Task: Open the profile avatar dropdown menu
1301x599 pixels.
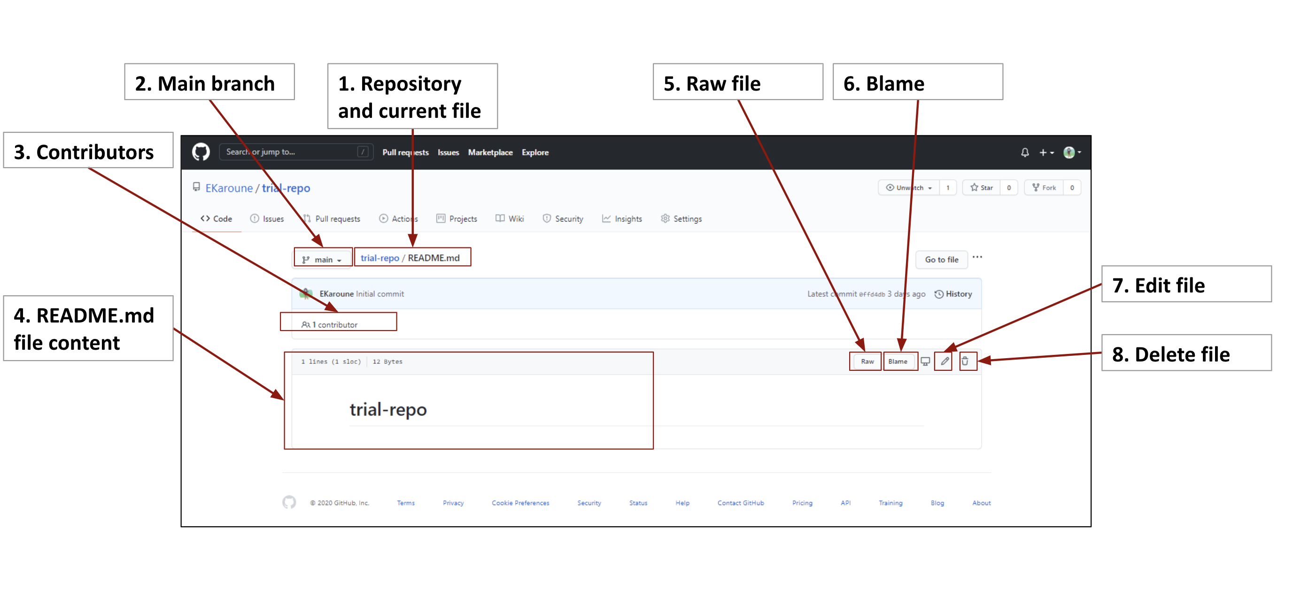Action: (x=1071, y=152)
